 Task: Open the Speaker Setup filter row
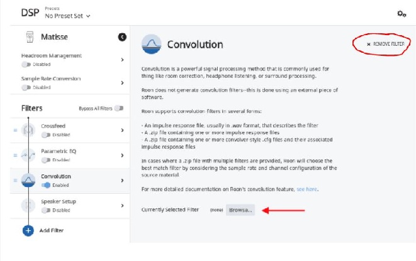point(70,206)
